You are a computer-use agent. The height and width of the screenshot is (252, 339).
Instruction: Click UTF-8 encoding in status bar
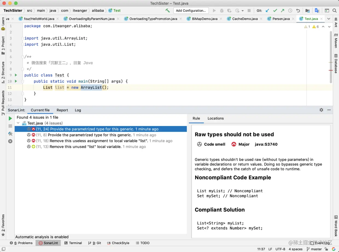tap(280, 249)
